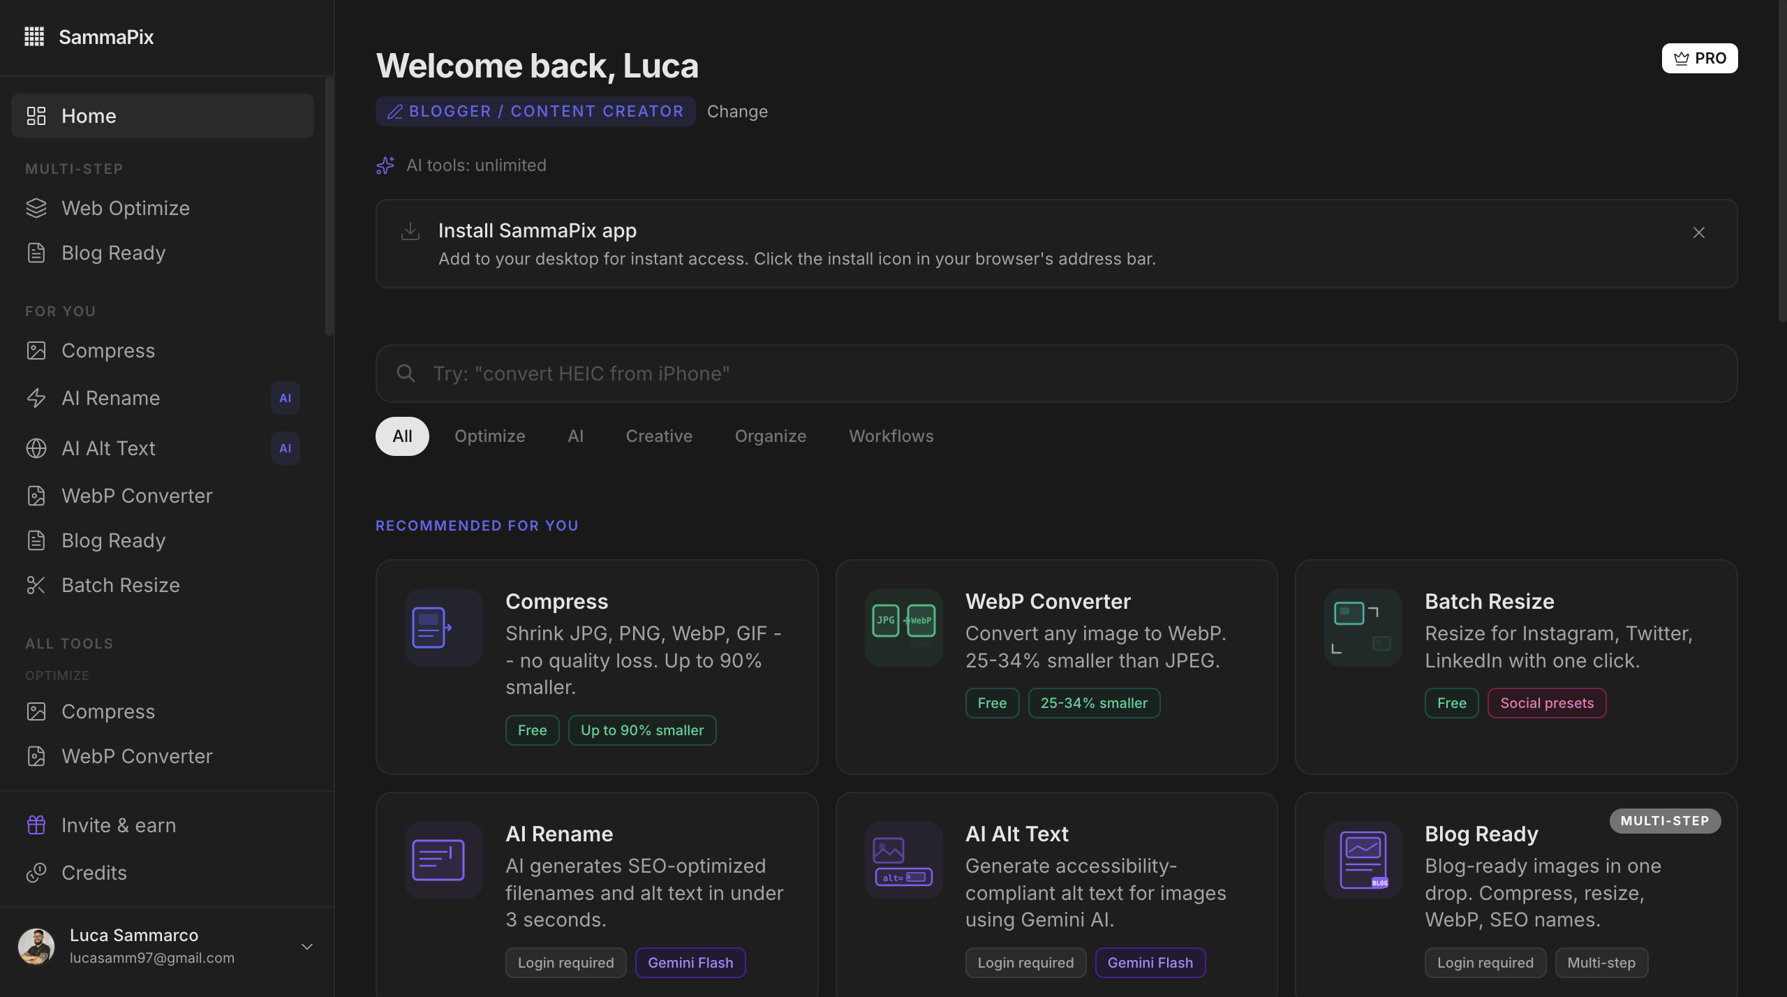Image resolution: width=1787 pixels, height=997 pixels.
Task: Click the Free tag on Compress card
Action: [x=533, y=730]
